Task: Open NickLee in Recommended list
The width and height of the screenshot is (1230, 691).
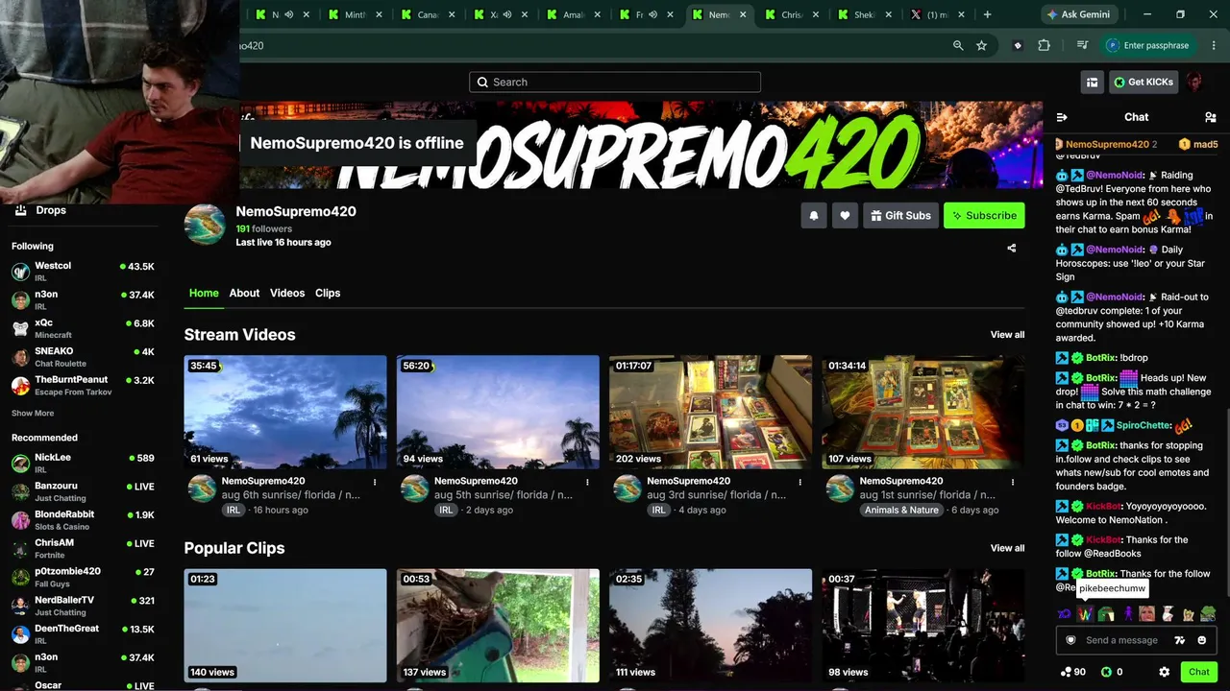Action: click(83, 464)
